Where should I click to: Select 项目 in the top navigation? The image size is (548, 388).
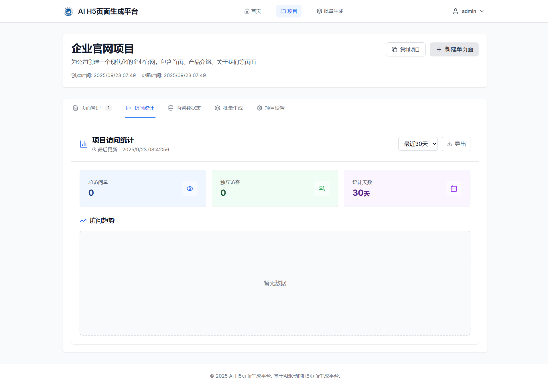pyautogui.click(x=289, y=11)
